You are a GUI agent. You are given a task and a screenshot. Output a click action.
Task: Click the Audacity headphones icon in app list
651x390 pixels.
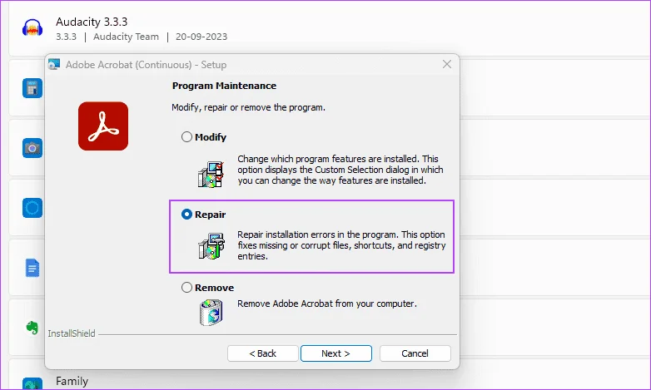(32, 28)
